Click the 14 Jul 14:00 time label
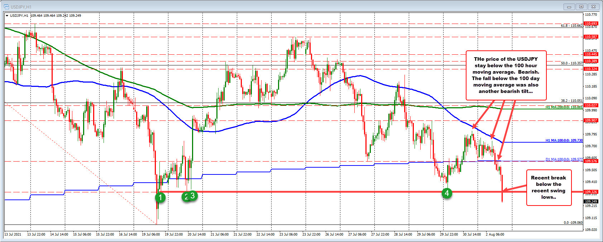Image resolution: width=603 pixels, height=242 pixels. tap(59, 234)
